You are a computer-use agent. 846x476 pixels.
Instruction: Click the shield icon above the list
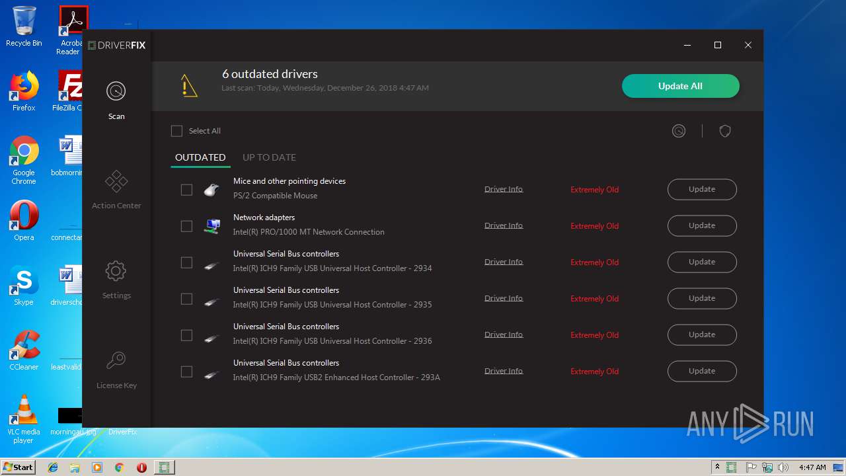click(725, 131)
